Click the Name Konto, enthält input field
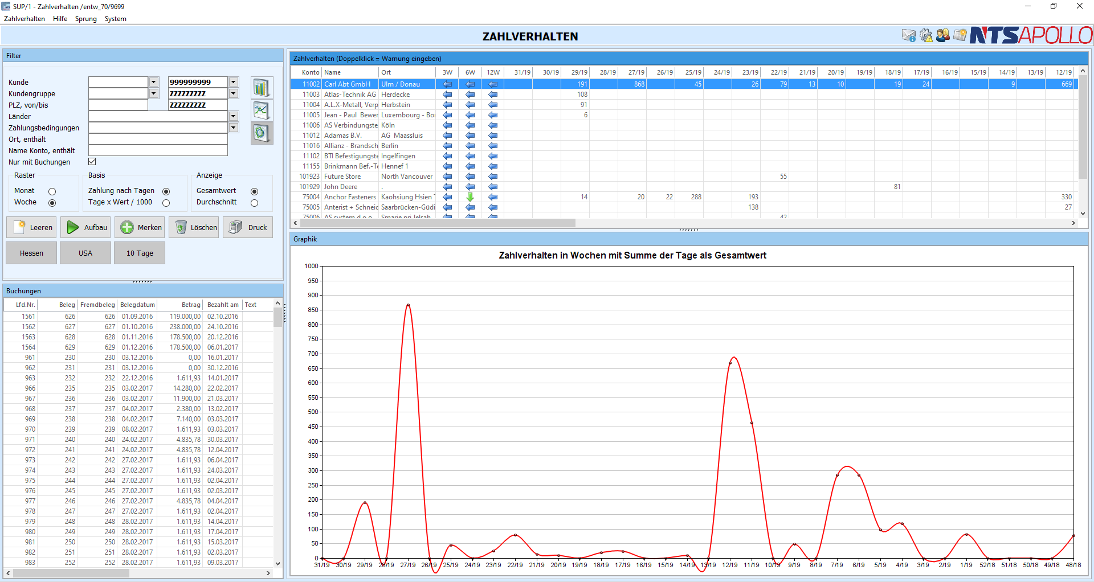Image resolution: width=1094 pixels, height=582 pixels. pyautogui.click(x=158, y=150)
